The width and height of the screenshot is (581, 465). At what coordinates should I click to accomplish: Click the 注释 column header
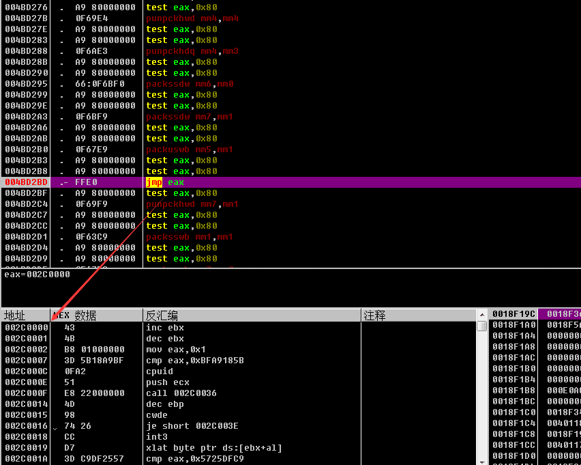point(419,315)
